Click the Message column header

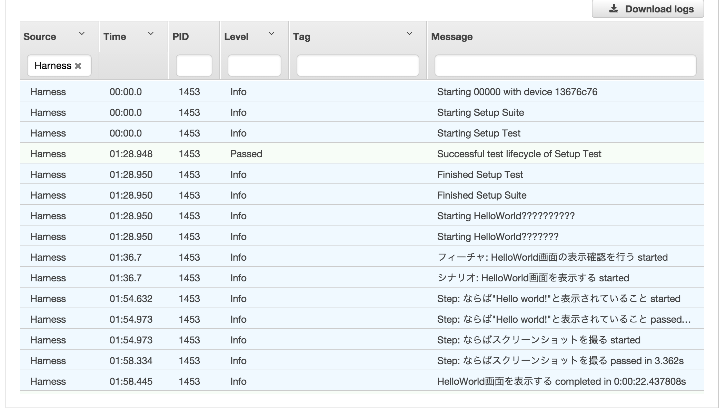pyautogui.click(x=452, y=37)
